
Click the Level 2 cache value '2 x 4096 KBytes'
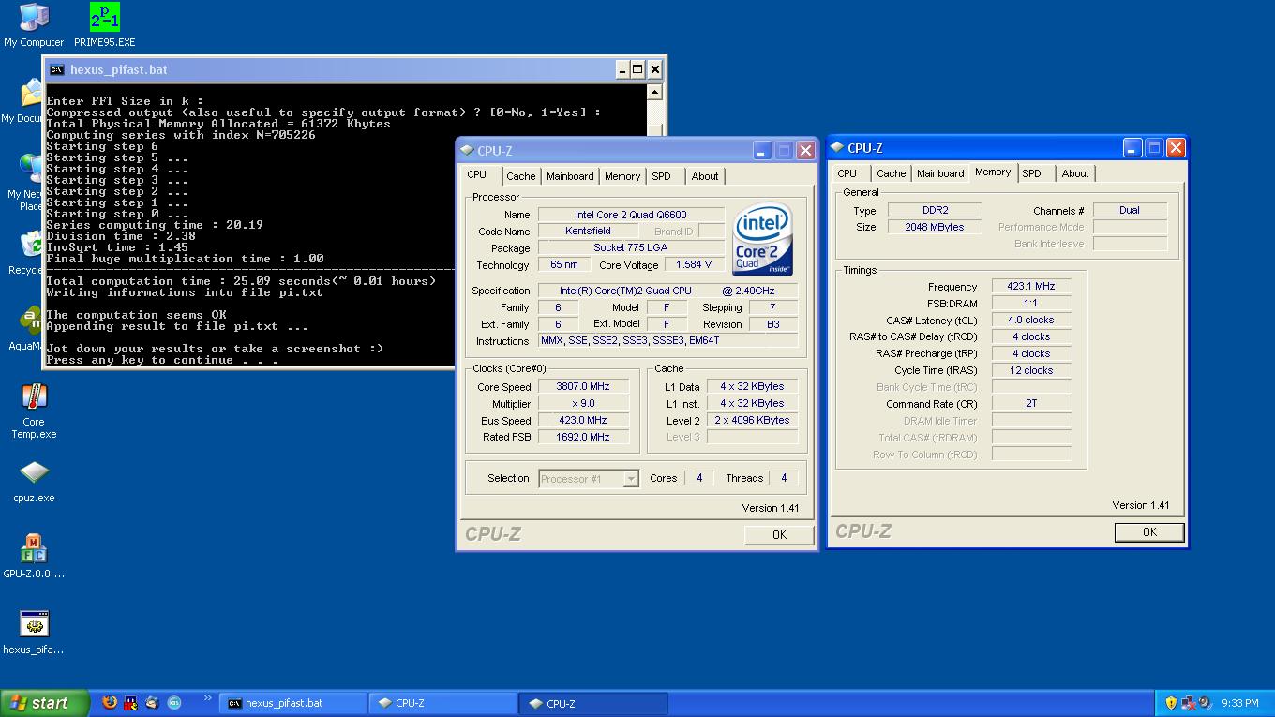[x=752, y=420]
